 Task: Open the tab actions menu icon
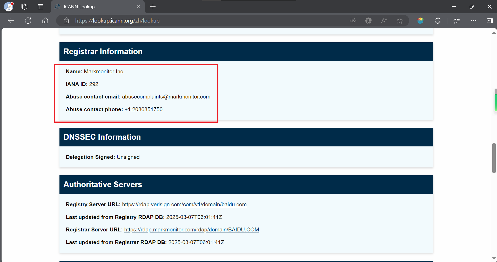point(41,7)
